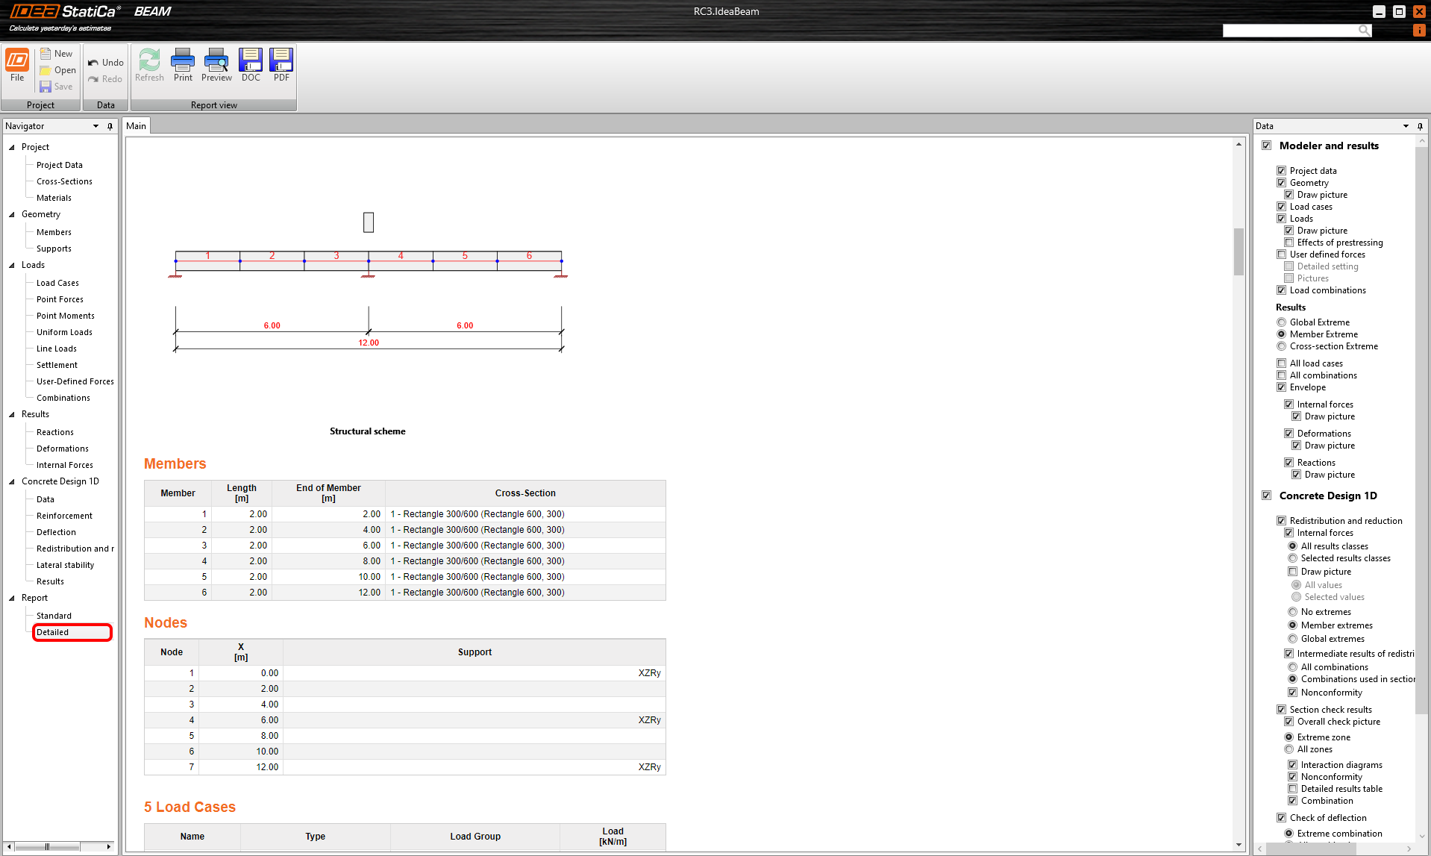Click the Cross-Section column header
The image size is (1431, 856).
pyautogui.click(x=525, y=493)
